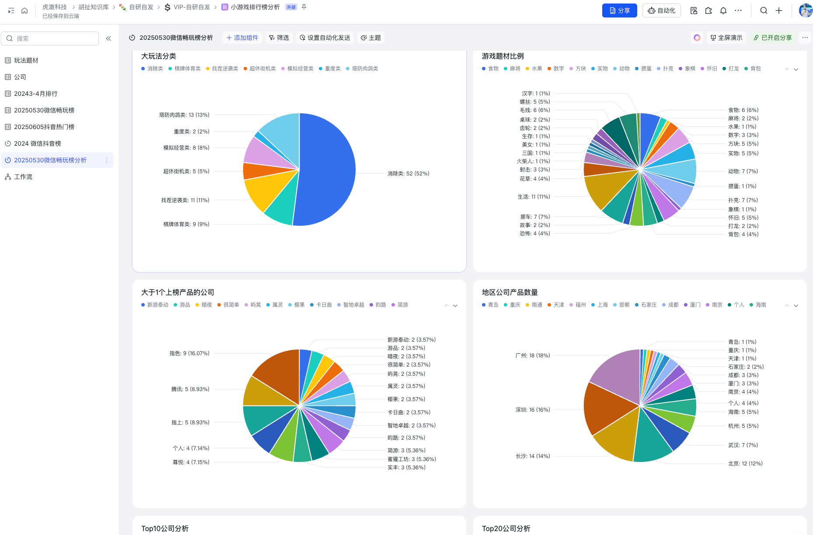Click the home icon in top bar

tap(24, 10)
